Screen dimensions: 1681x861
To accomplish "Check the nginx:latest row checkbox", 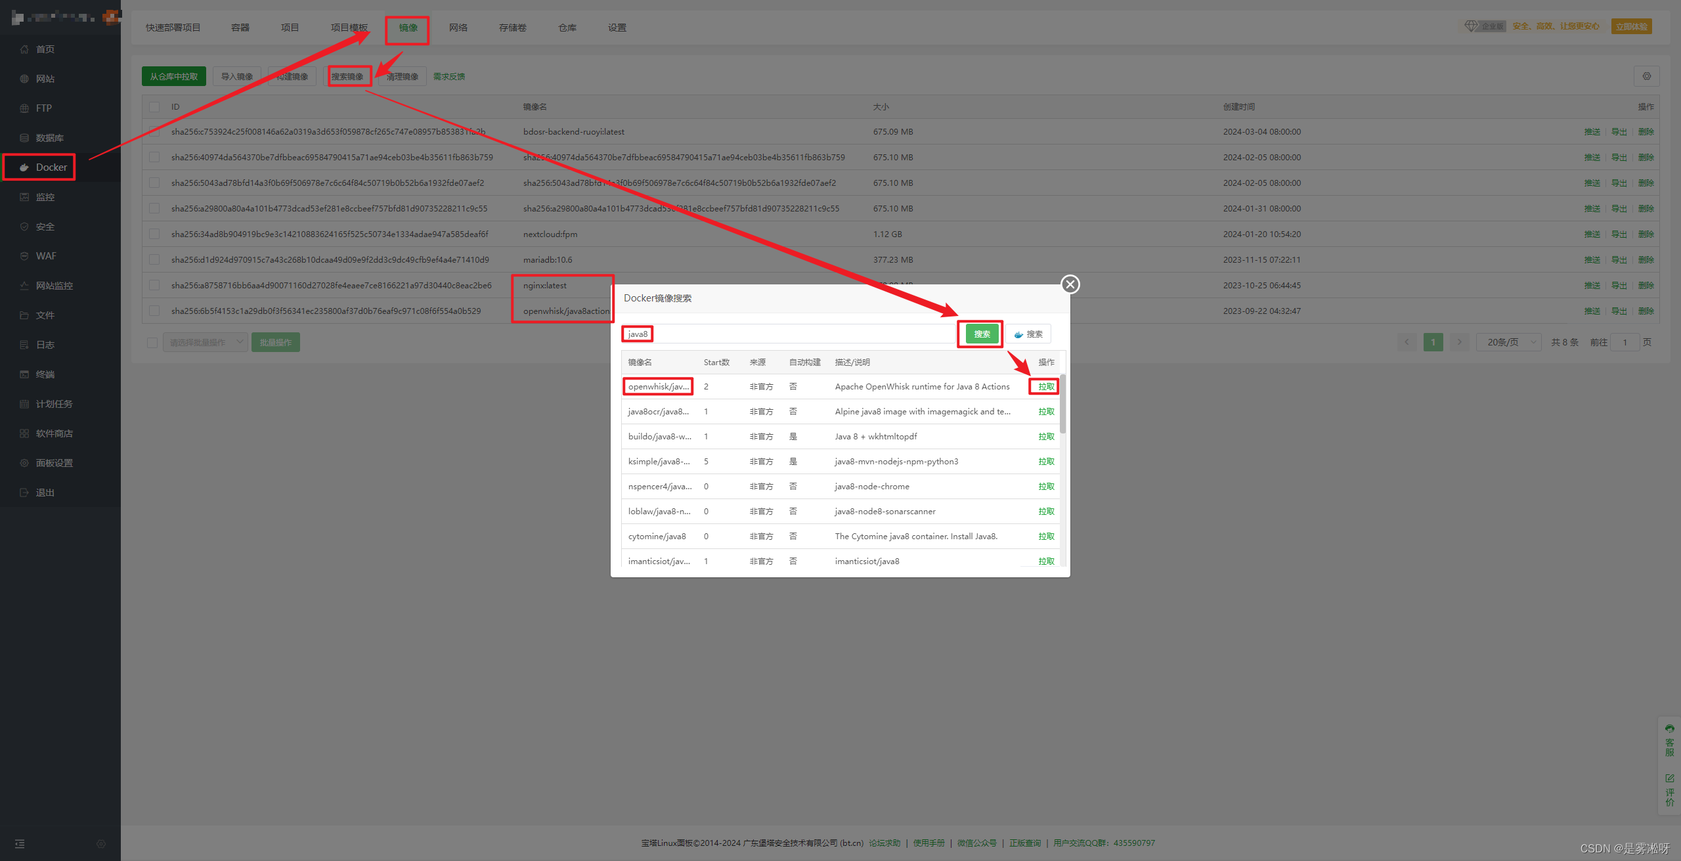I will point(154,286).
